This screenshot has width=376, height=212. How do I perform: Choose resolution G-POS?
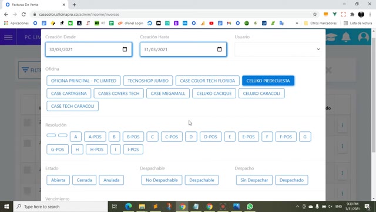pyautogui.click(x=58, y=150)
